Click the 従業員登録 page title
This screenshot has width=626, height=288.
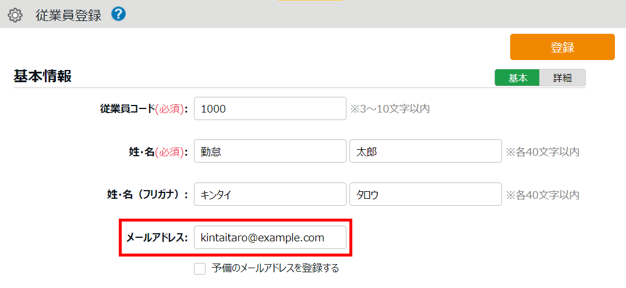(68, 15)
